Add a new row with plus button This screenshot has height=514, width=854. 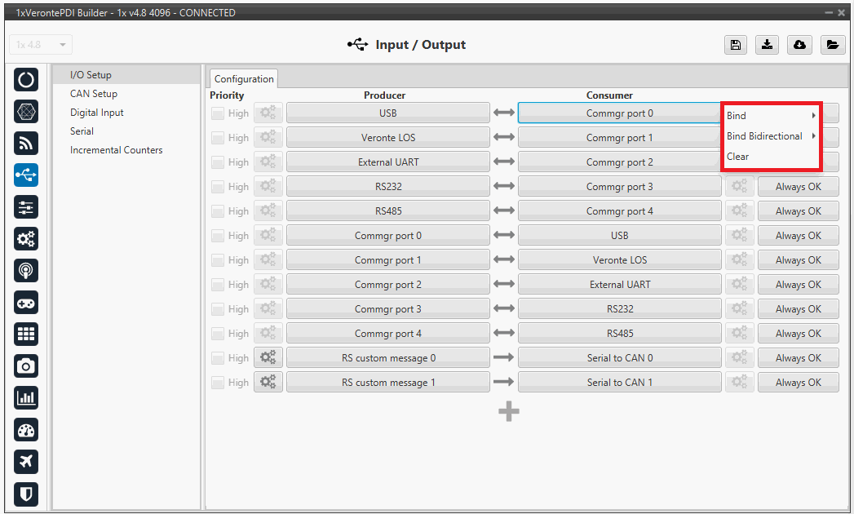509,413
